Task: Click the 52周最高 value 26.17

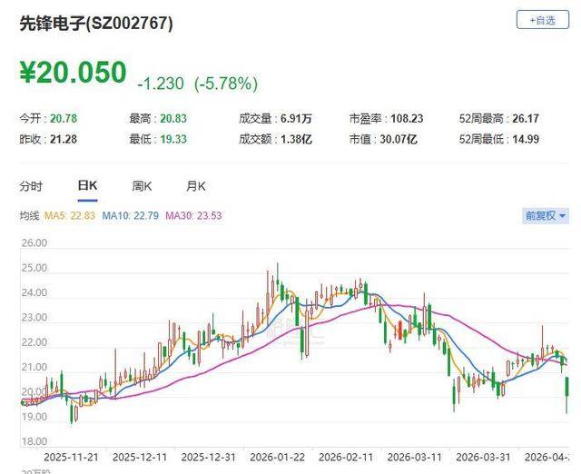Action: click(526, 119)
